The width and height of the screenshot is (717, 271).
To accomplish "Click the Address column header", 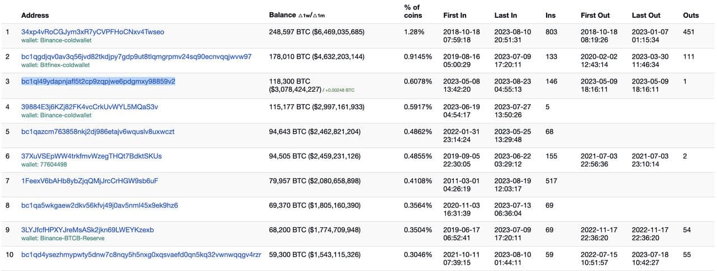I will coord(35,15).
